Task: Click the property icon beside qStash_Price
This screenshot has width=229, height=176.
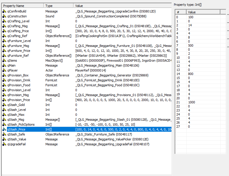Action: pos(4,129)
